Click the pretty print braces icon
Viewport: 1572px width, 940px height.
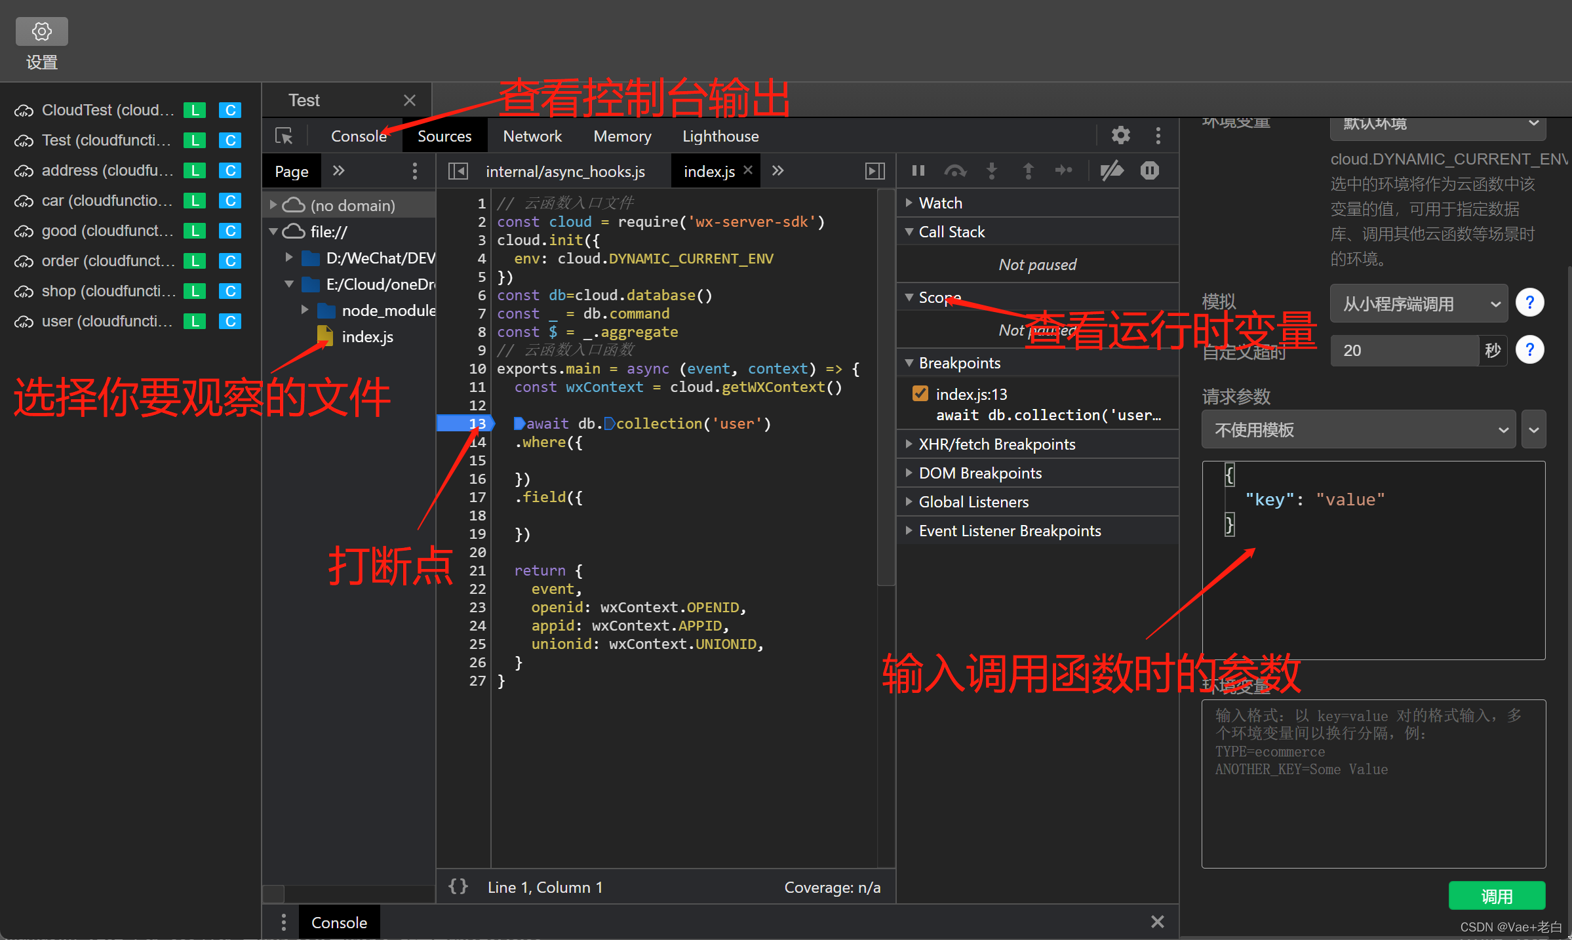pos(458,887)
